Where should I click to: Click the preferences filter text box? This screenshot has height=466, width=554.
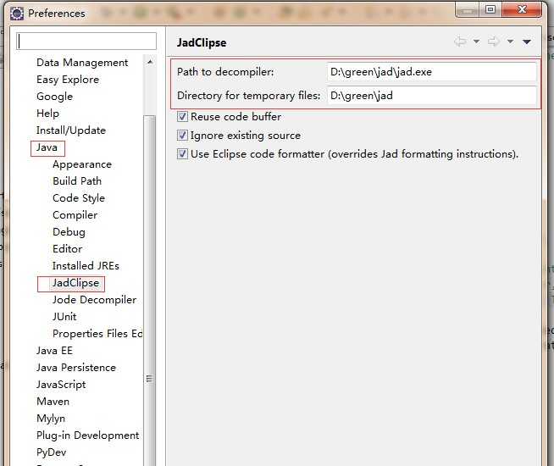[86, 42]
